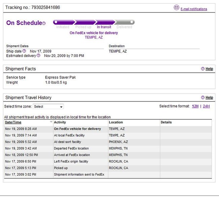Click the At local FedEx facility activity
Image resolution: width=219 pixels, height=202 pixels.
(x=69, y=135)
